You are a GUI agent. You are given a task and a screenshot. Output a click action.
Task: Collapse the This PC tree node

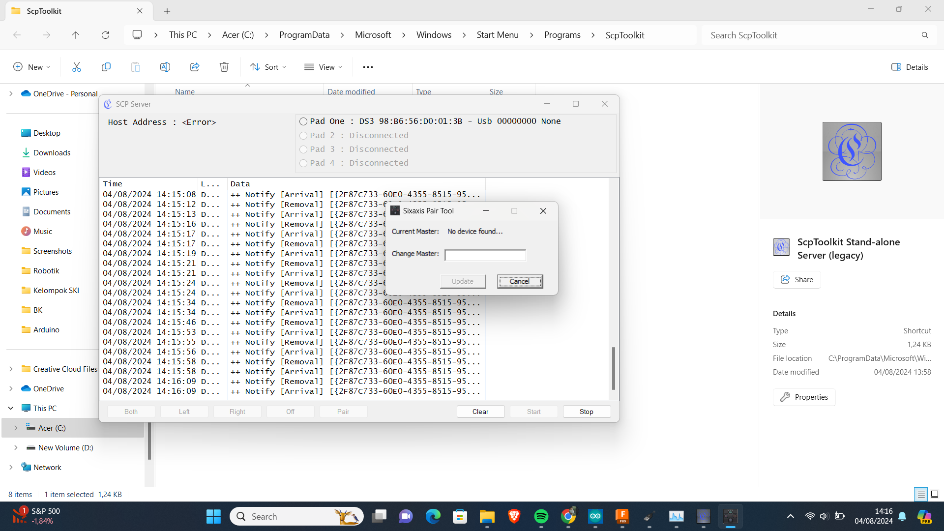[x=11, y=408]
